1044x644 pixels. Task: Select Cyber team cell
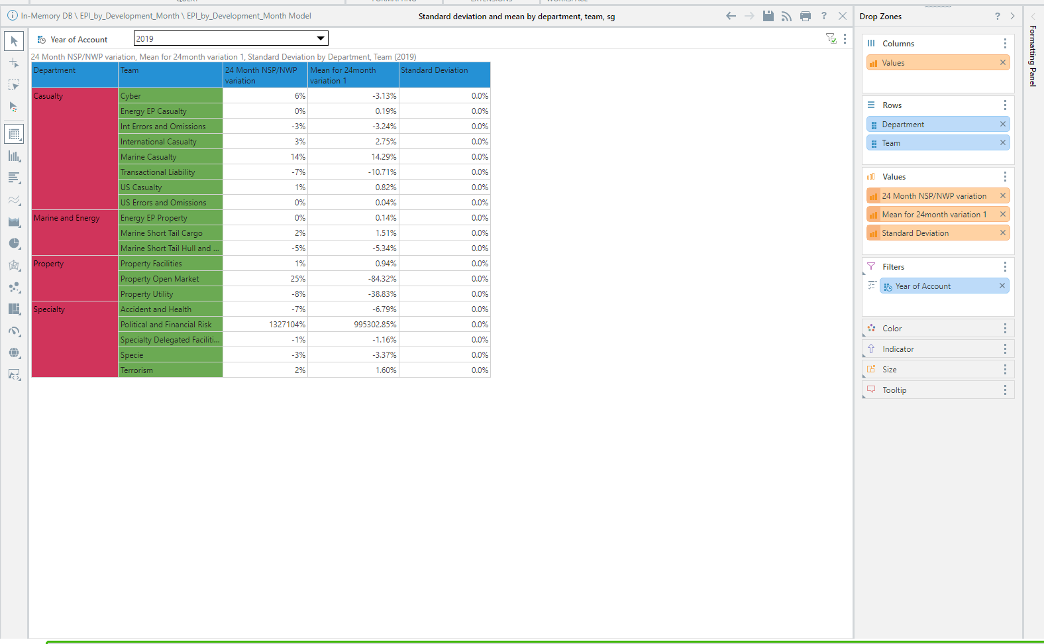click(170, 95)
